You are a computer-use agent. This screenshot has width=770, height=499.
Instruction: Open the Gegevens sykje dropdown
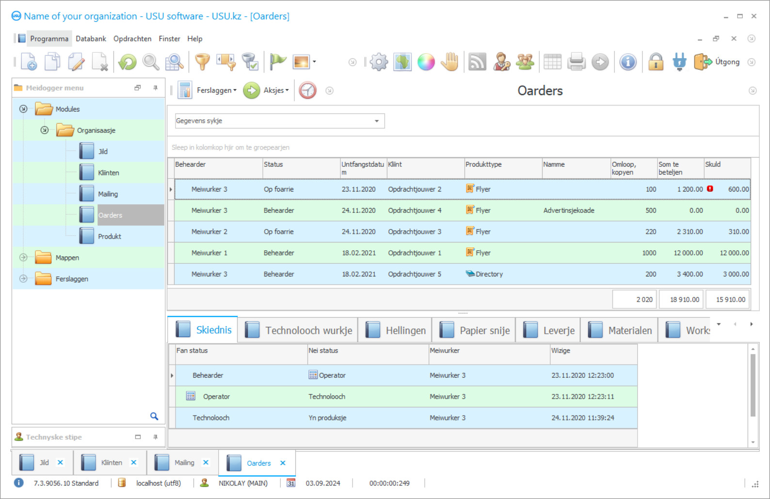tap(376, 121)
